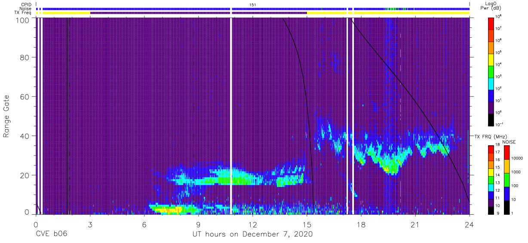Viewport: 528px width, 243px height.
Task: Click the red segment of NOISE colorbar
Action: point(507,153)
